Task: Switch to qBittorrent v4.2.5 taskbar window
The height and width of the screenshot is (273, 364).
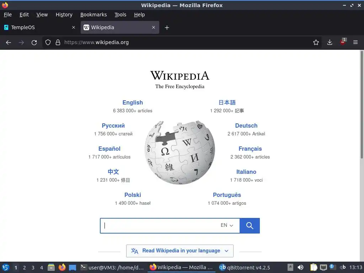Action: (245, 267)
